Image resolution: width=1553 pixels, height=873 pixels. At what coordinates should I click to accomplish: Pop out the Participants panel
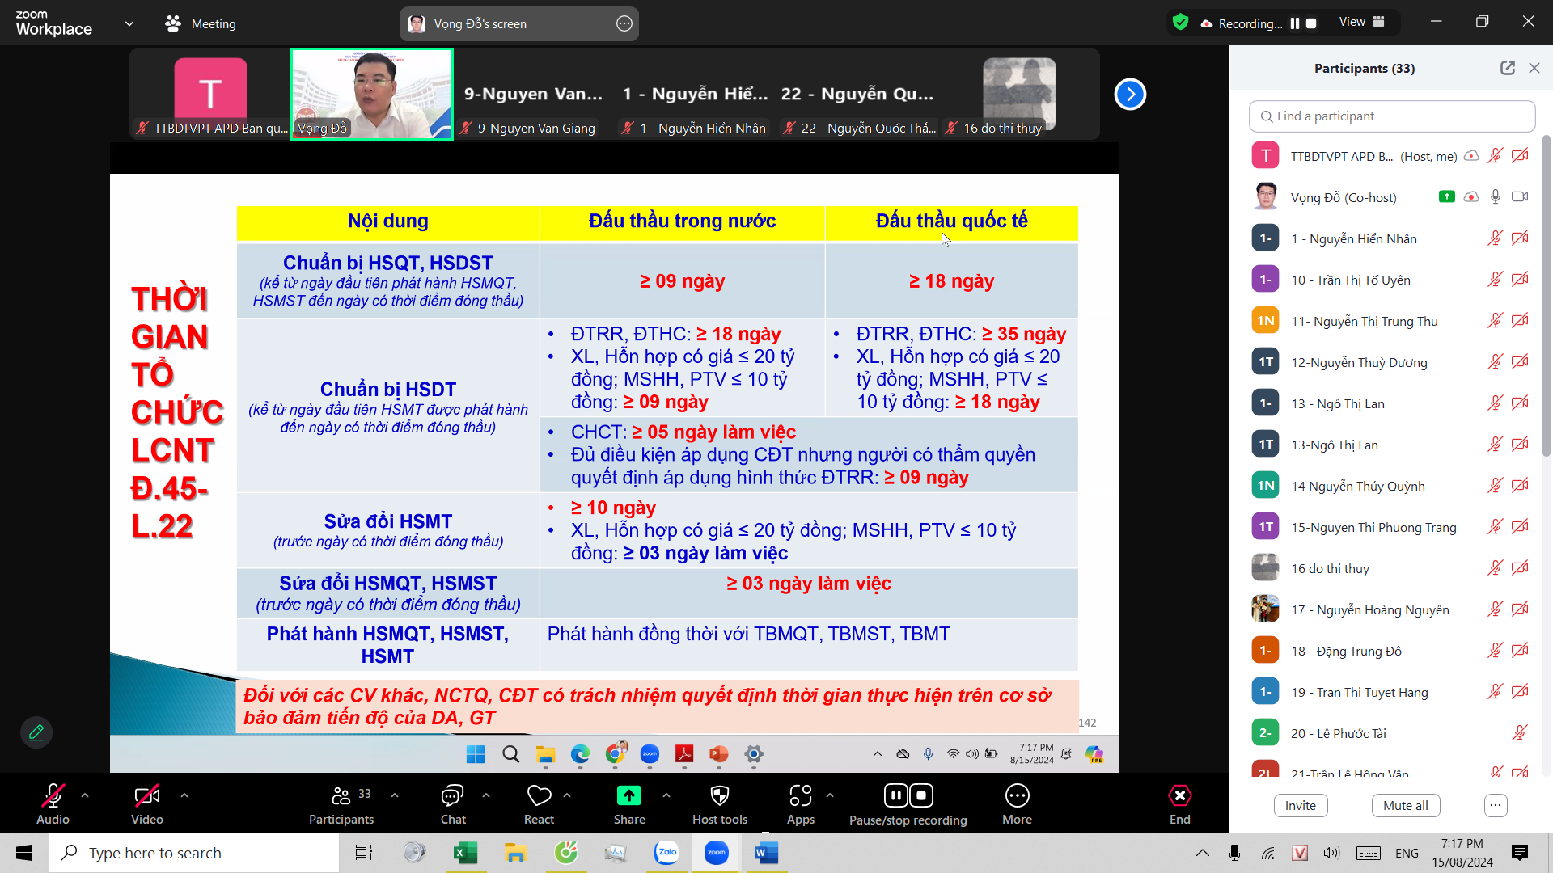[x=1507, y=68]
